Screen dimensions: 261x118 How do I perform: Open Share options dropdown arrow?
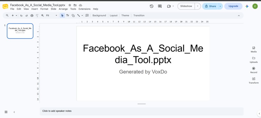pos(220,6)
